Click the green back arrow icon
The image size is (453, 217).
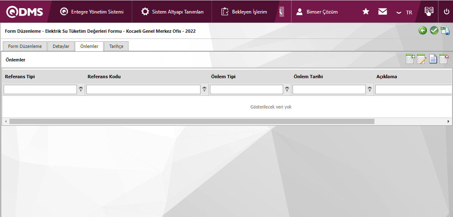(x=423, y=31)
